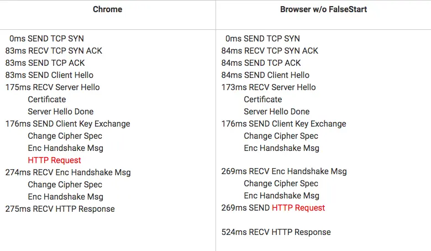Select the "269ms SEND HTTP Request" line
Screen dimensions: 431x251
[x=273, y=208]
